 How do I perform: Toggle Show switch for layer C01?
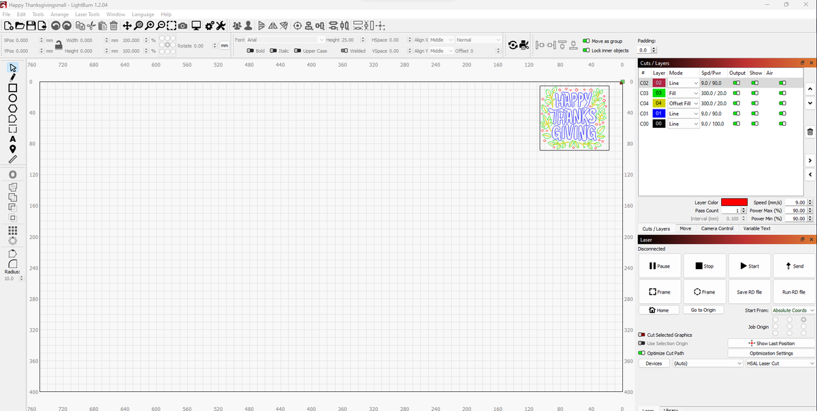(754, 113)
